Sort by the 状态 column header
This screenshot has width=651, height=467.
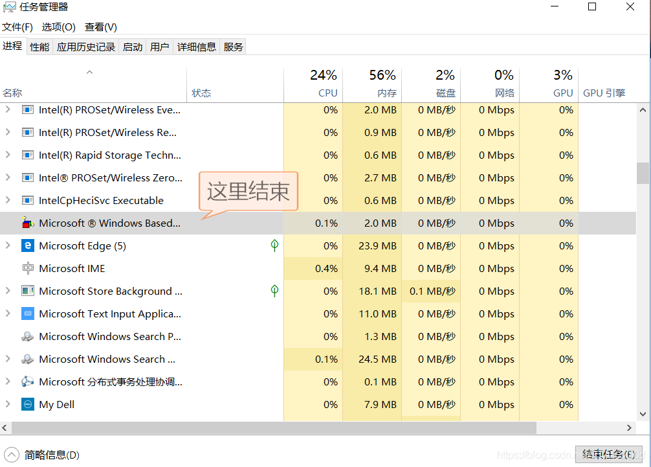tap(236, 85)
